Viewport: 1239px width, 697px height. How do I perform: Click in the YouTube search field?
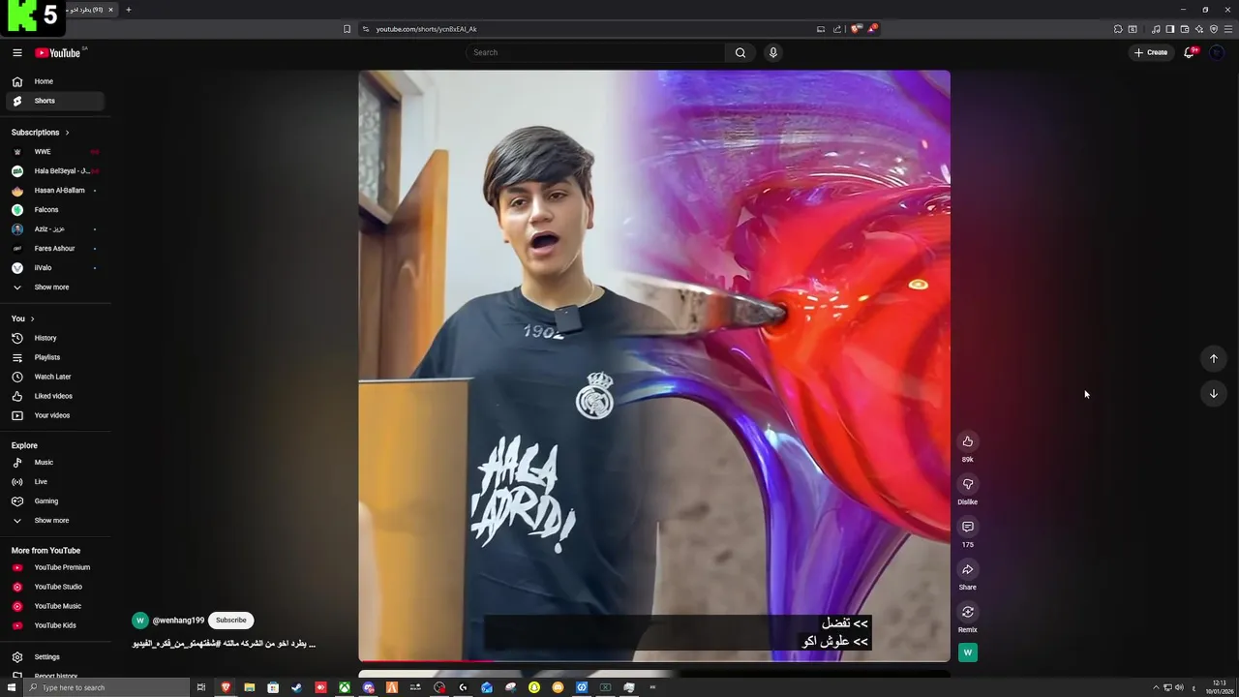pyautogui.click(x=595, y=52)
